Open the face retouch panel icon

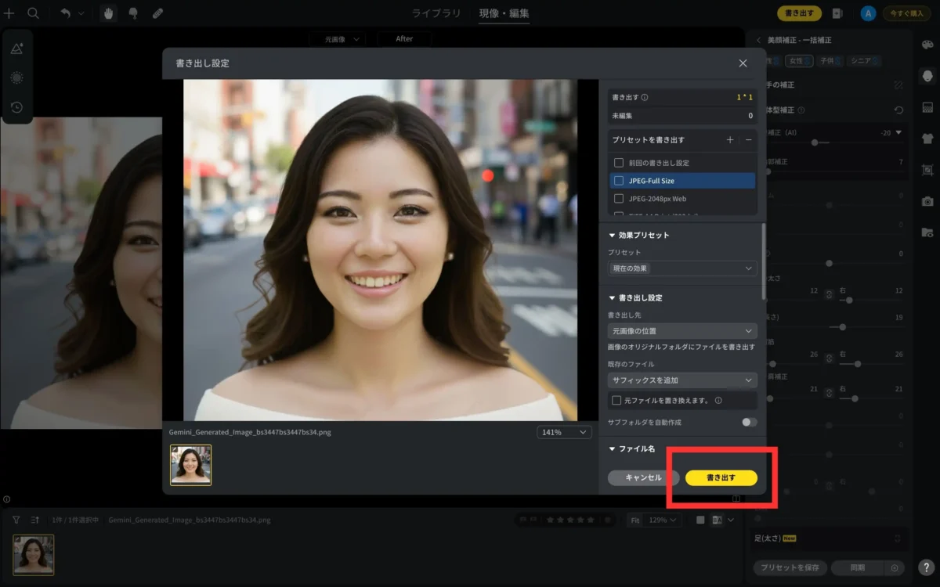pos(927,76)
